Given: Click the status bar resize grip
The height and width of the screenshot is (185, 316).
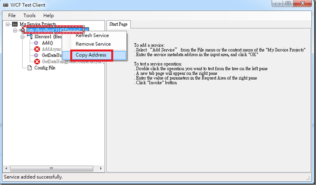Looking at the screenshot, I should [309, 178].
